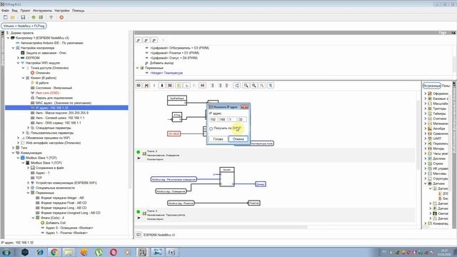
Task: Click the Добавить Coil tree item
Action: 56,223
